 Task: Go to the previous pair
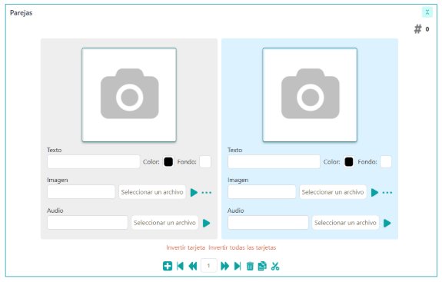(193, 266)
